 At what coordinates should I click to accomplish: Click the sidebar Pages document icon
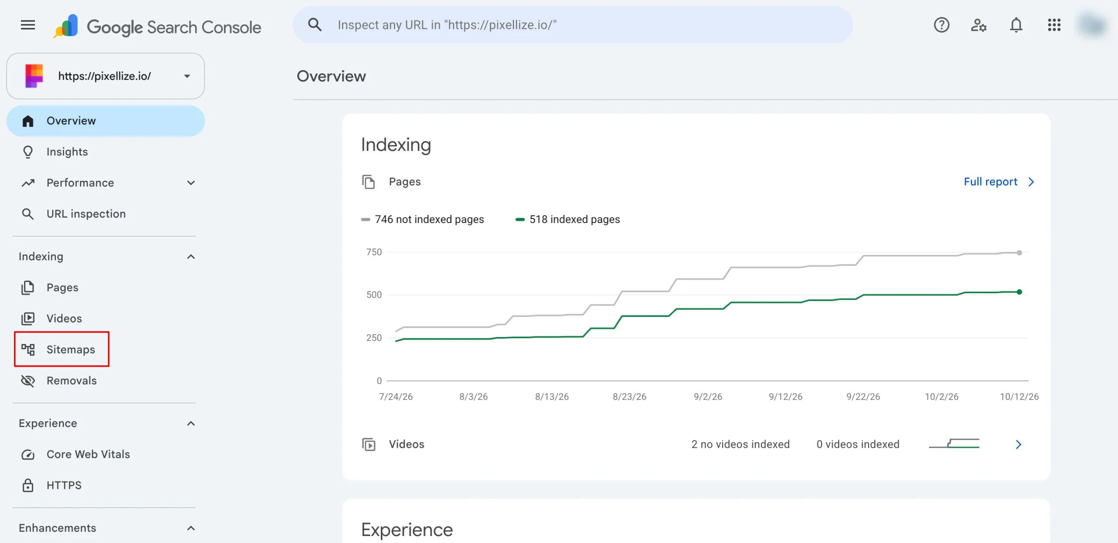(28, 288)
